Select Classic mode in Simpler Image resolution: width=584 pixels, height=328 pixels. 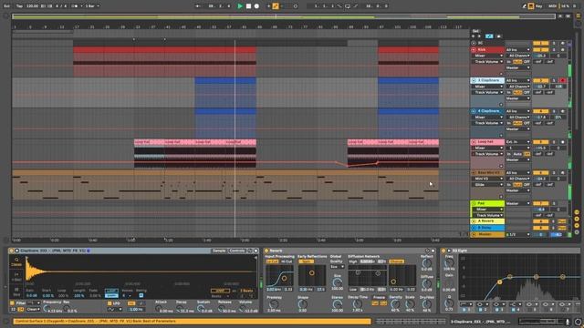tap(16, 261)
